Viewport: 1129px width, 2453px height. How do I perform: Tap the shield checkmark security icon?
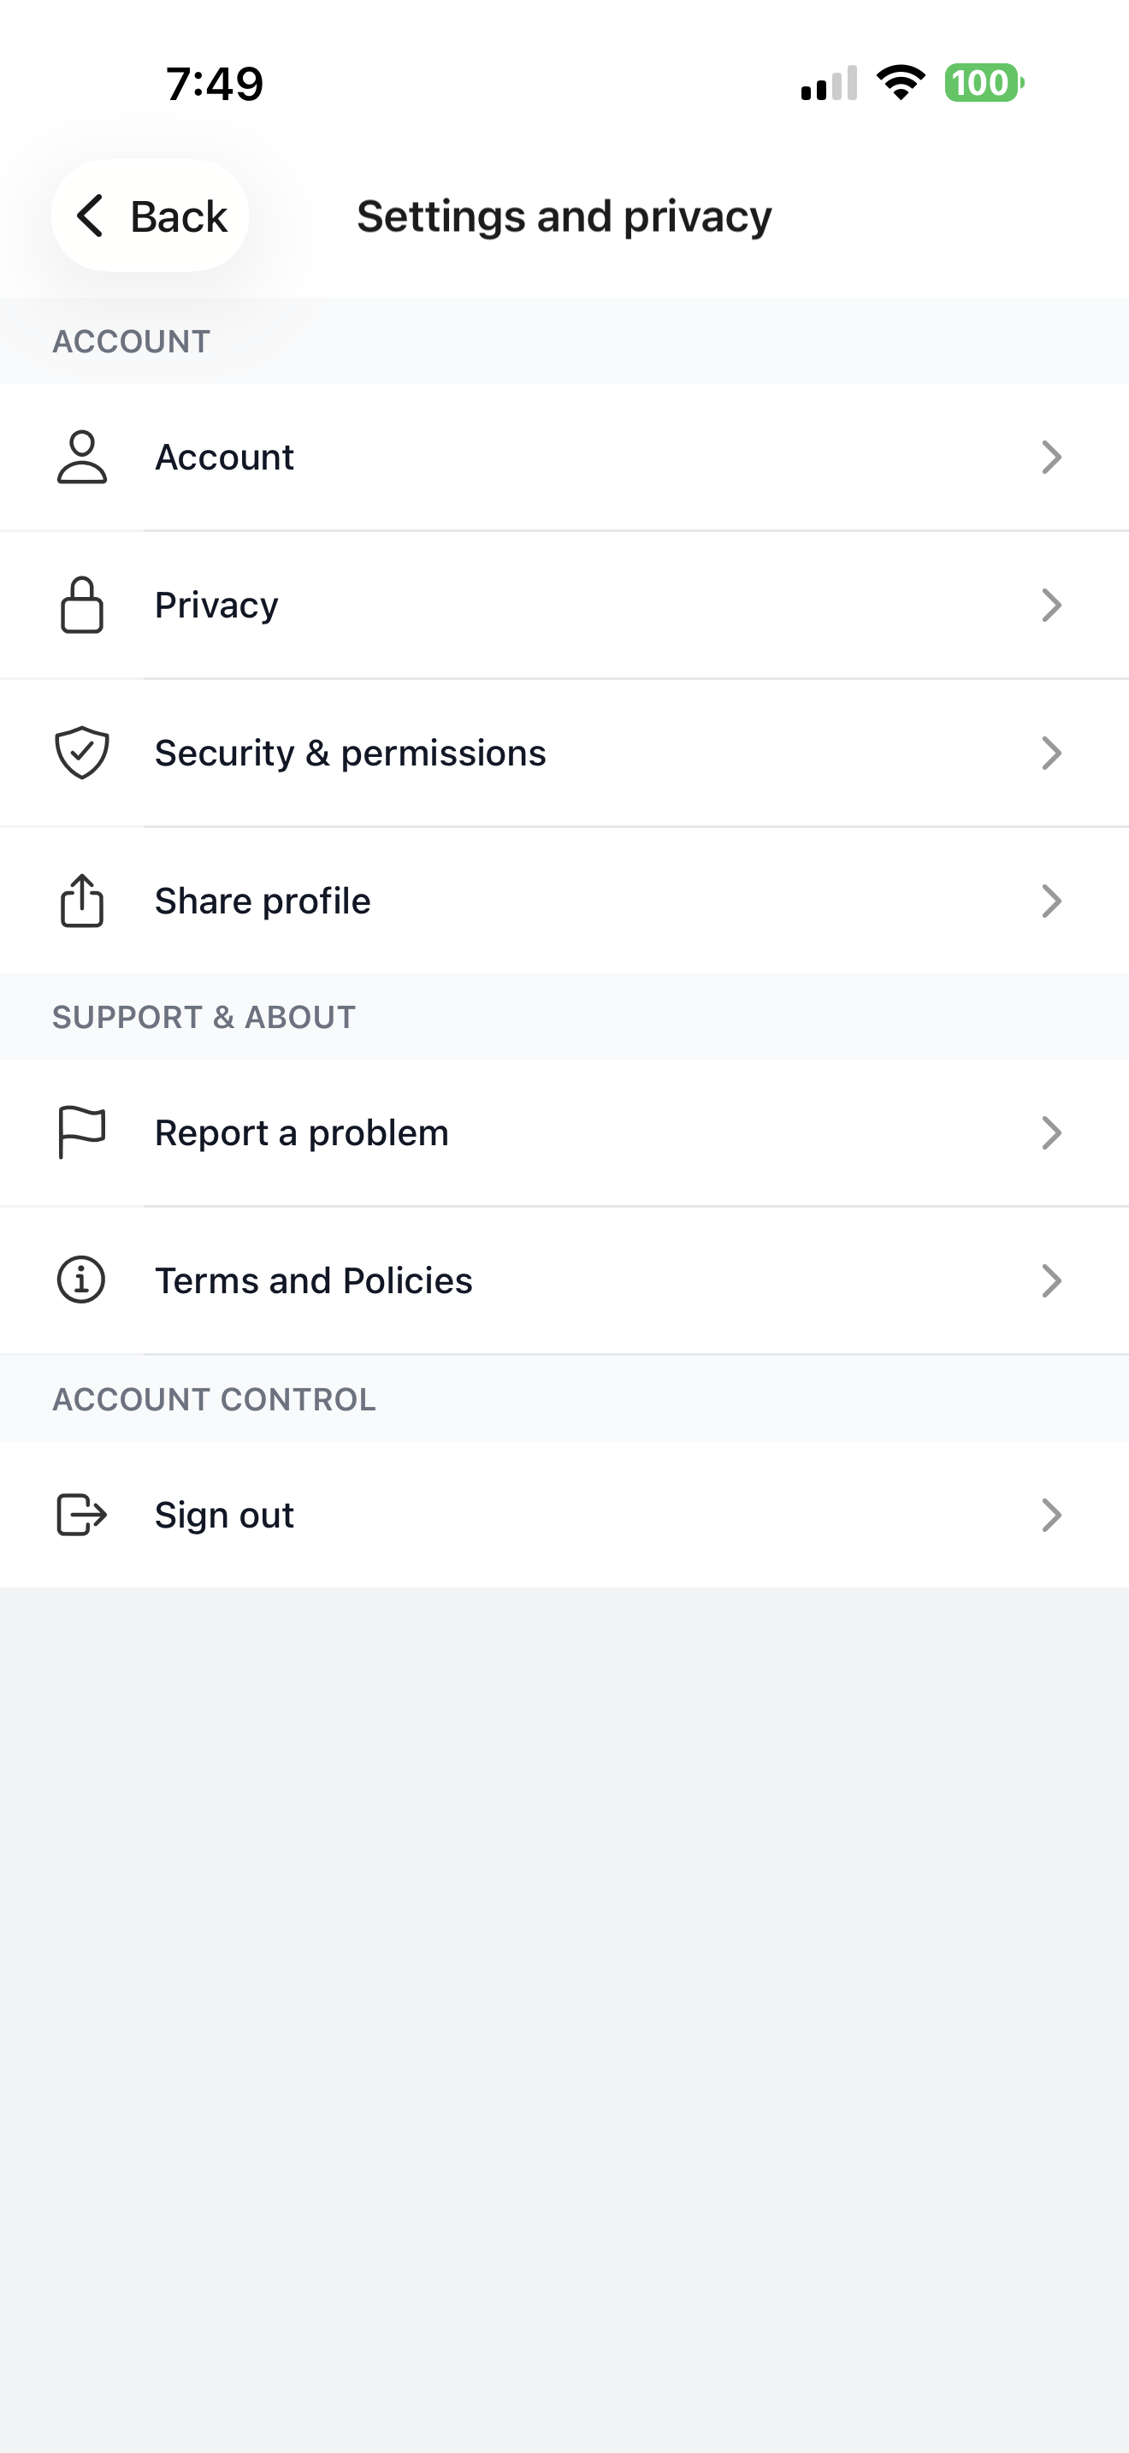[82, 753]
